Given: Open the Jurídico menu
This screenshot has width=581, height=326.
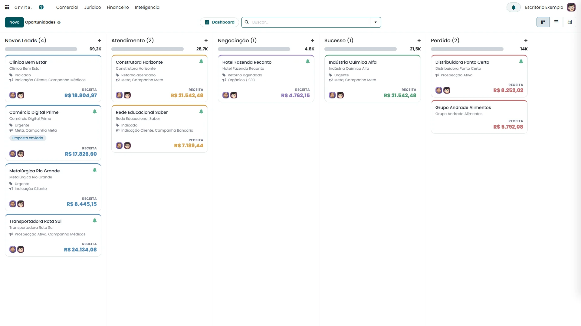Looking at the screenshot, I should (93, 7).
